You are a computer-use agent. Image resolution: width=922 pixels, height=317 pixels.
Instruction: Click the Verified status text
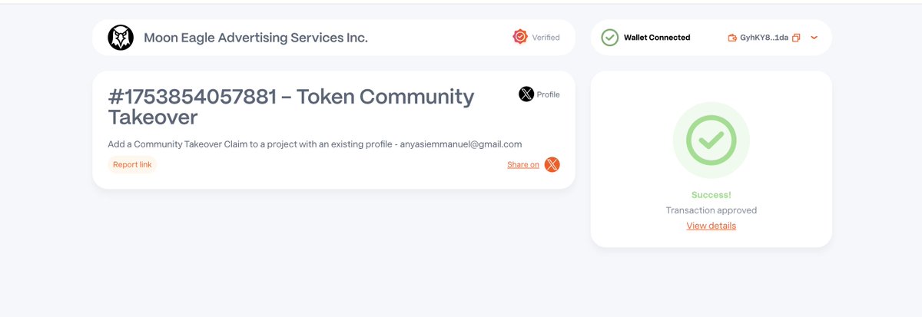coord(546,38)
